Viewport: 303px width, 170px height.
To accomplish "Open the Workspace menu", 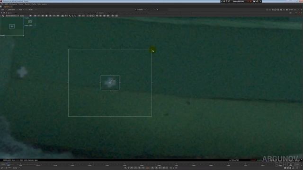I will (x=13, y=4).
